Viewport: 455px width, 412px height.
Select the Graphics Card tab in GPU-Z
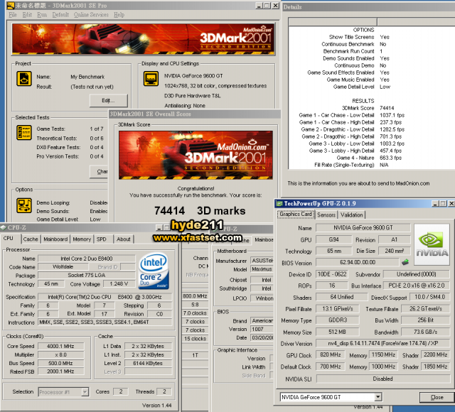point(296,214)
